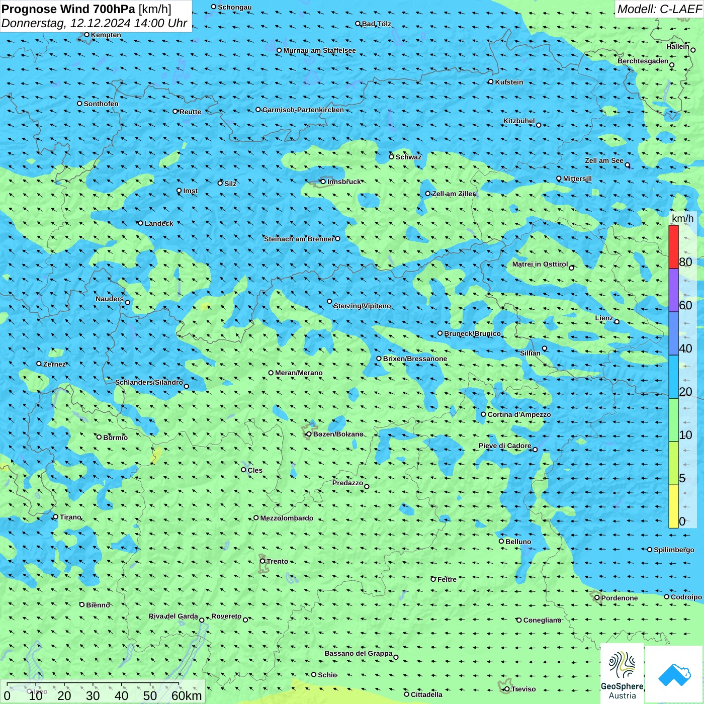Click the Bozen/Bolzano city marker
The image size is (704, 704).
[x=309, y=434]
